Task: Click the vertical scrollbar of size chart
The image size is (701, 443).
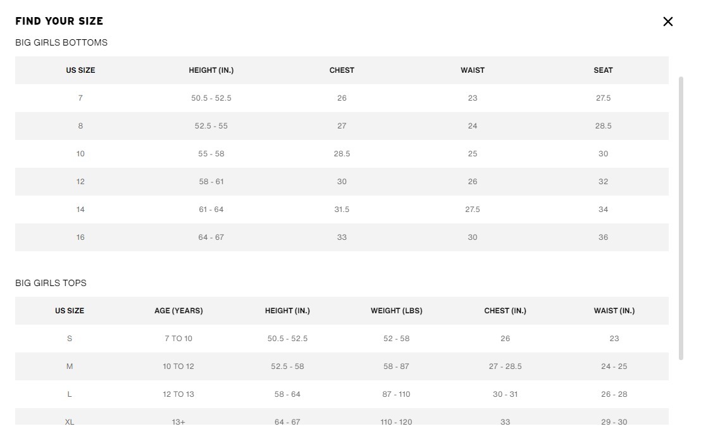Action: click(x=681, y=218)
